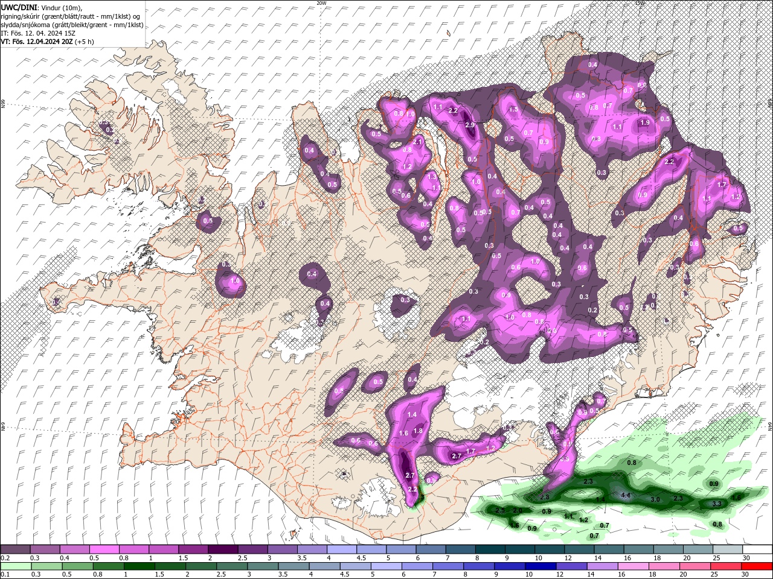Click the '4.4' rainfall value on the map
Screen dimensions: 773x579
pos(626,496)
